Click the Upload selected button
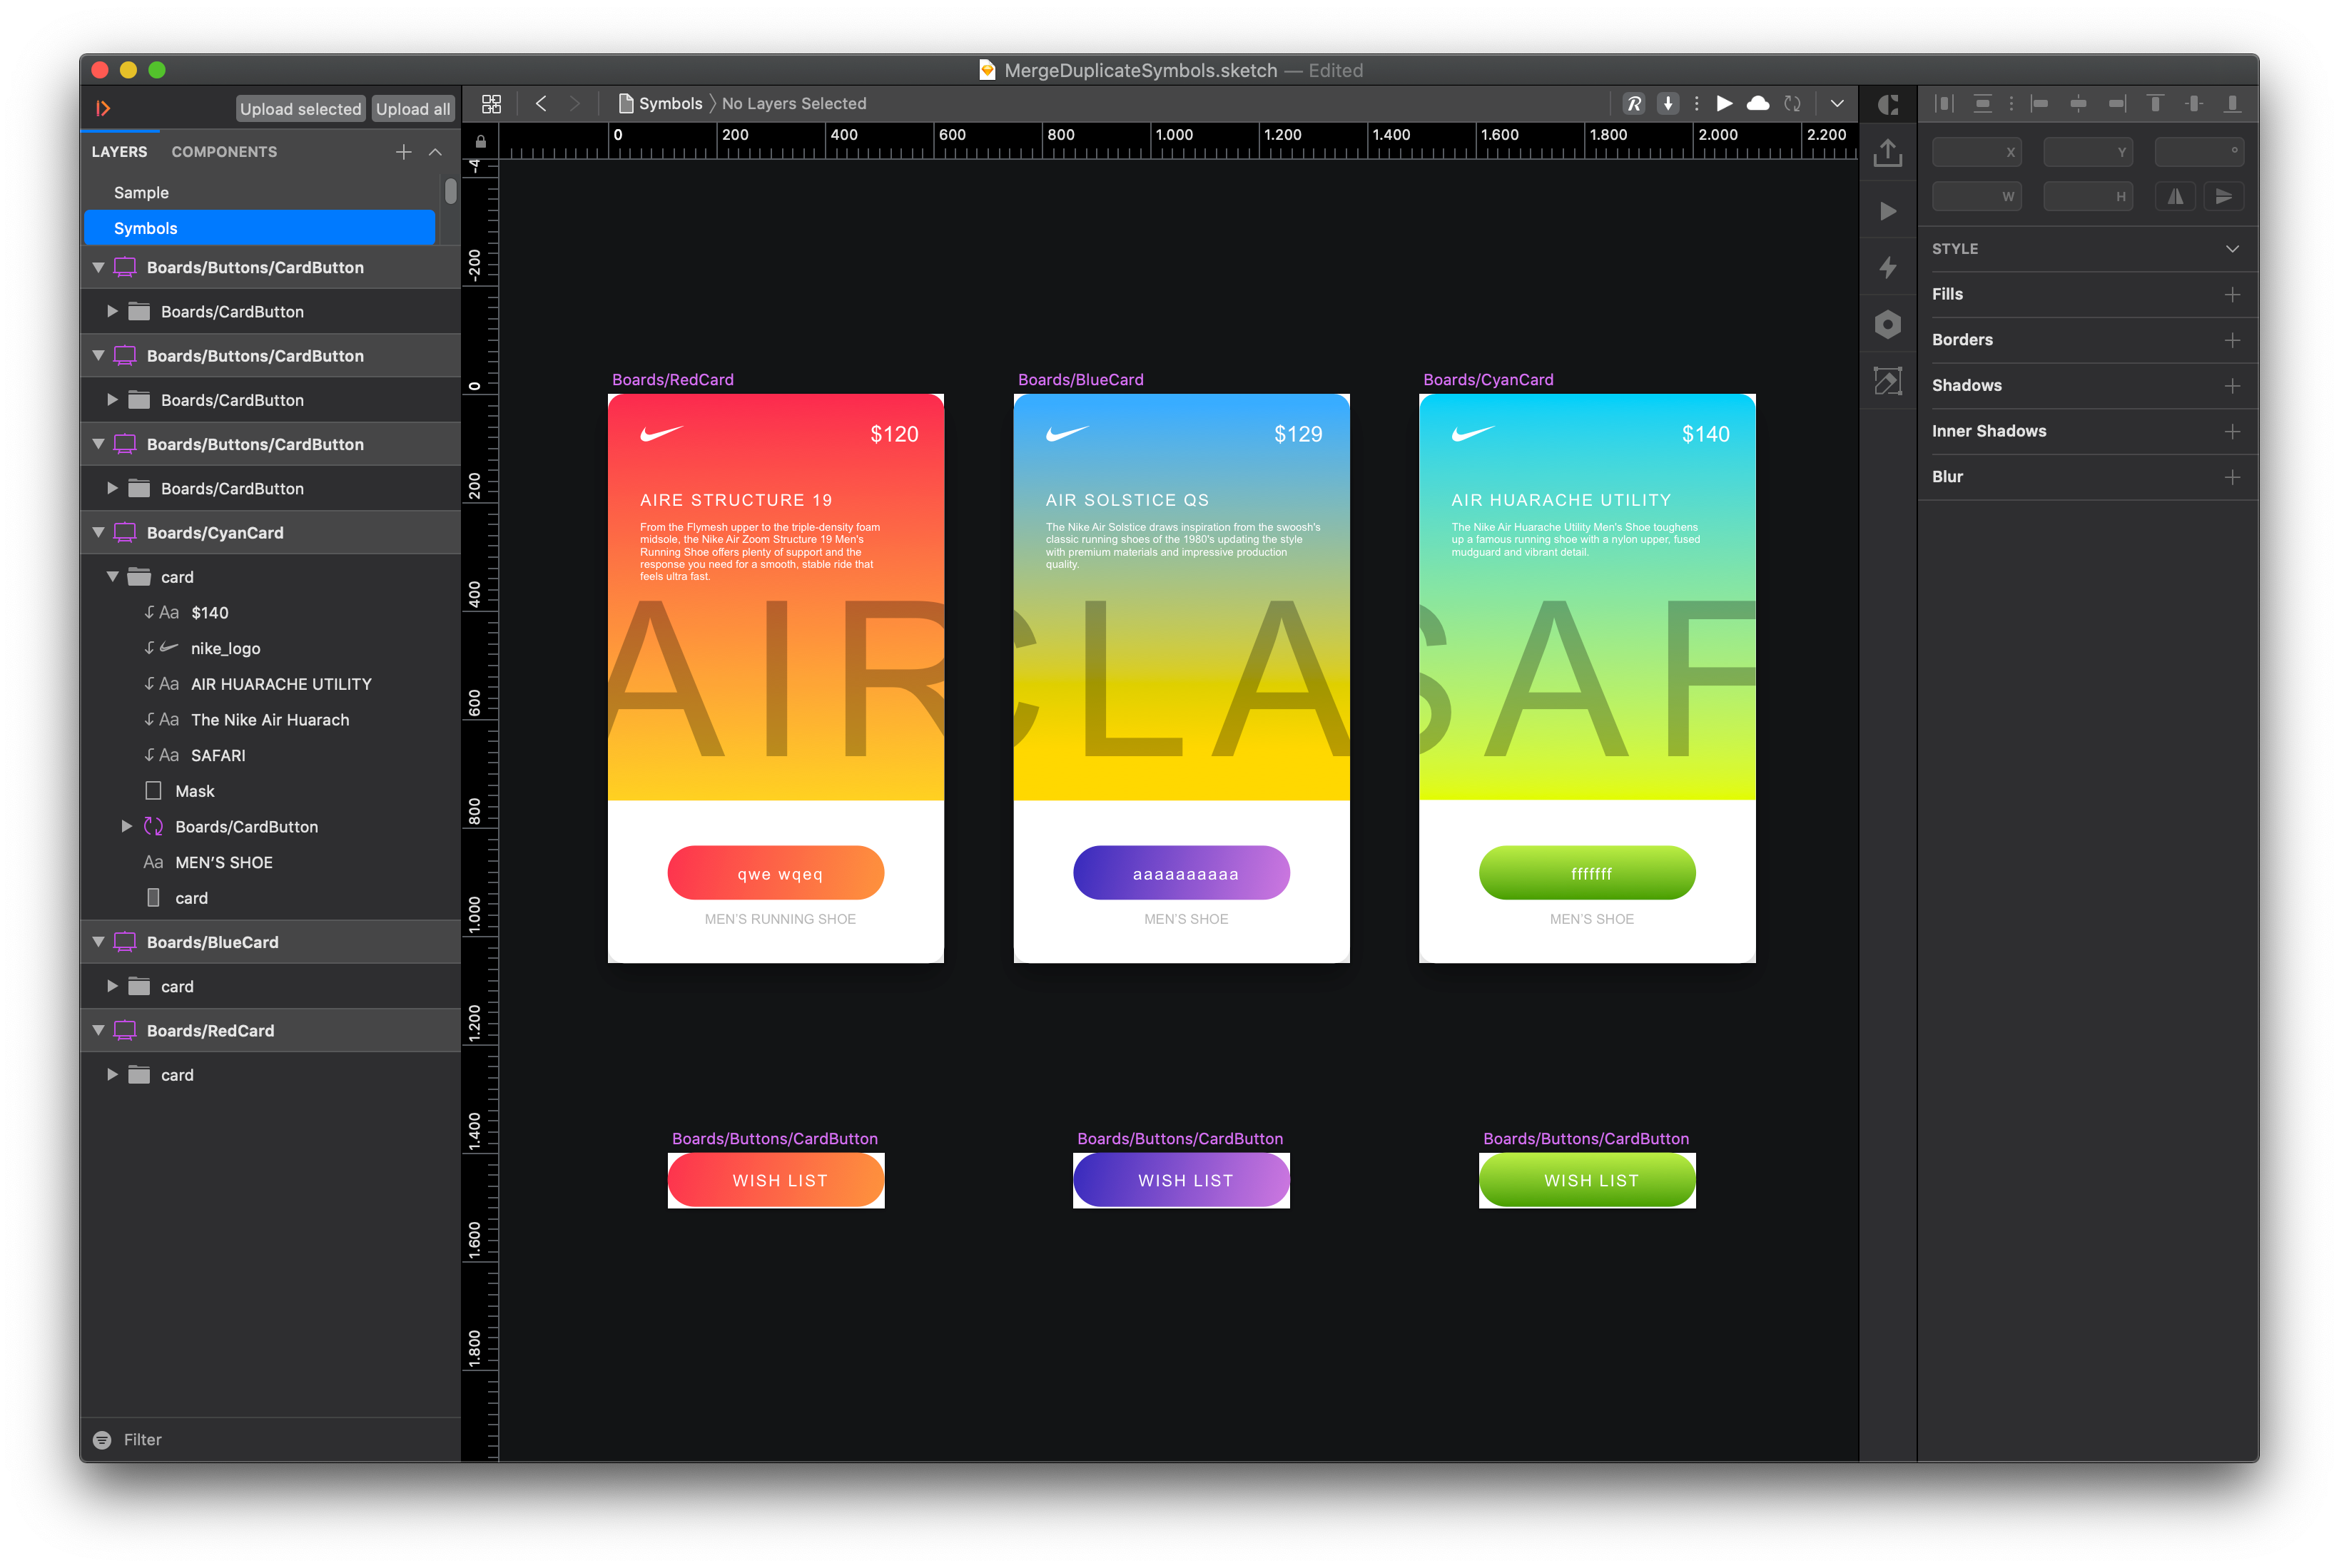 [300, 109]
